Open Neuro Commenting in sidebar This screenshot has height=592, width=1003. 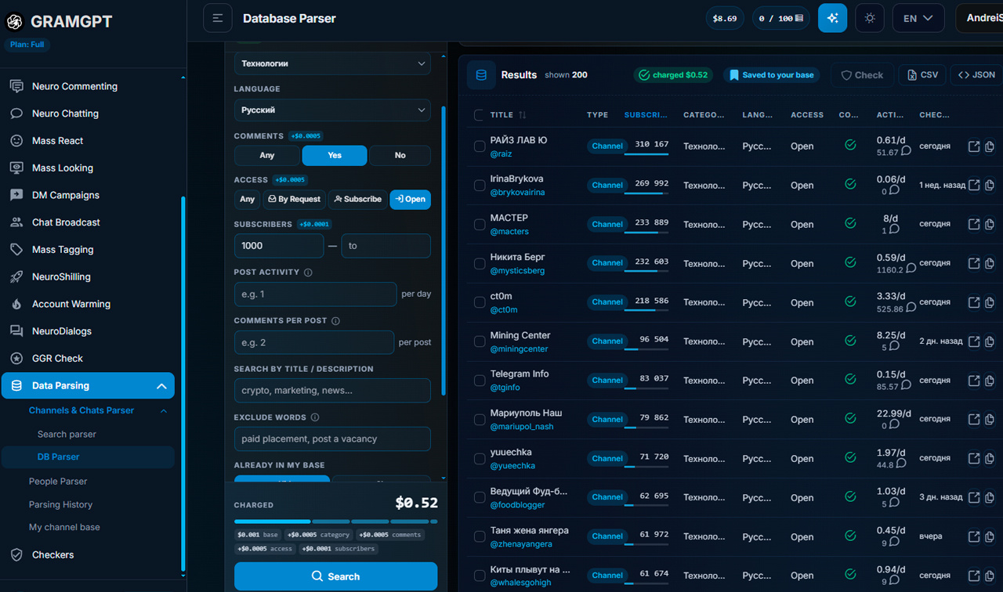point(74,86)
